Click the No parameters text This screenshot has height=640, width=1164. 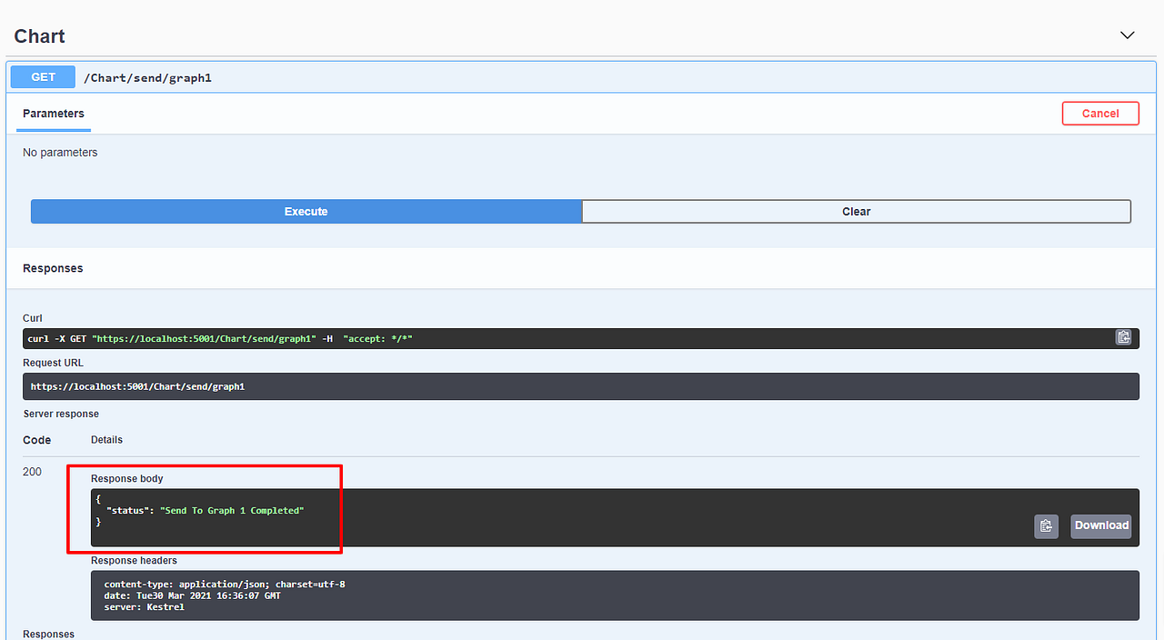[x=59, y=152]
